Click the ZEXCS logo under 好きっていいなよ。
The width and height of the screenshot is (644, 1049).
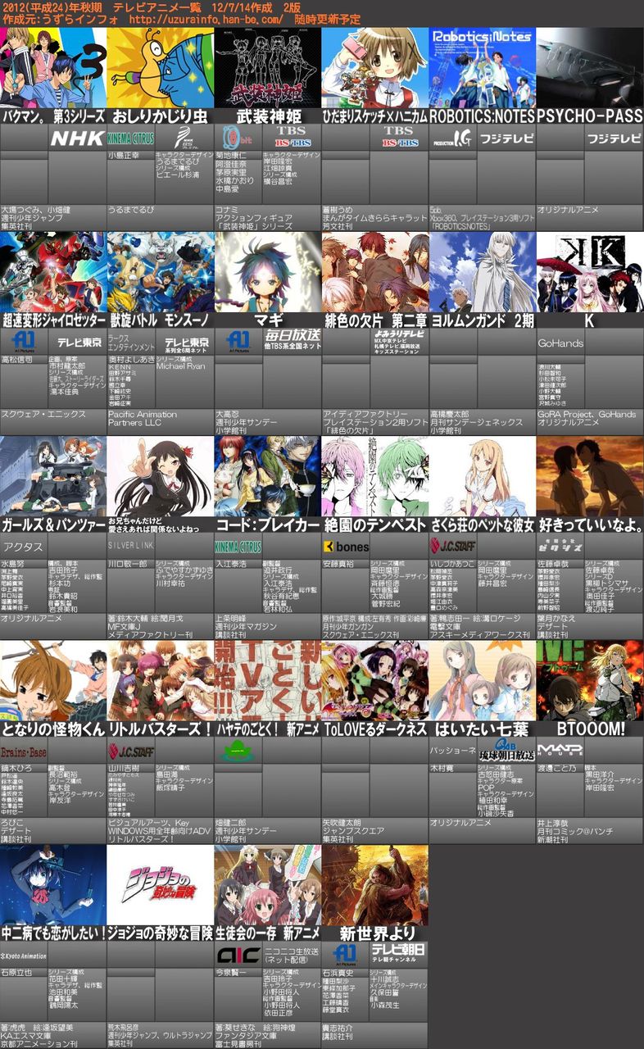click(560, 545)
